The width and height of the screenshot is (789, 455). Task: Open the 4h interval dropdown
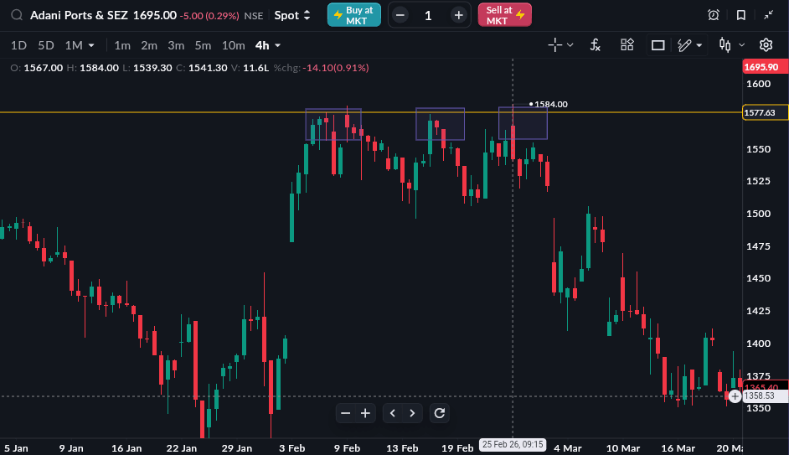pos(268,45)
